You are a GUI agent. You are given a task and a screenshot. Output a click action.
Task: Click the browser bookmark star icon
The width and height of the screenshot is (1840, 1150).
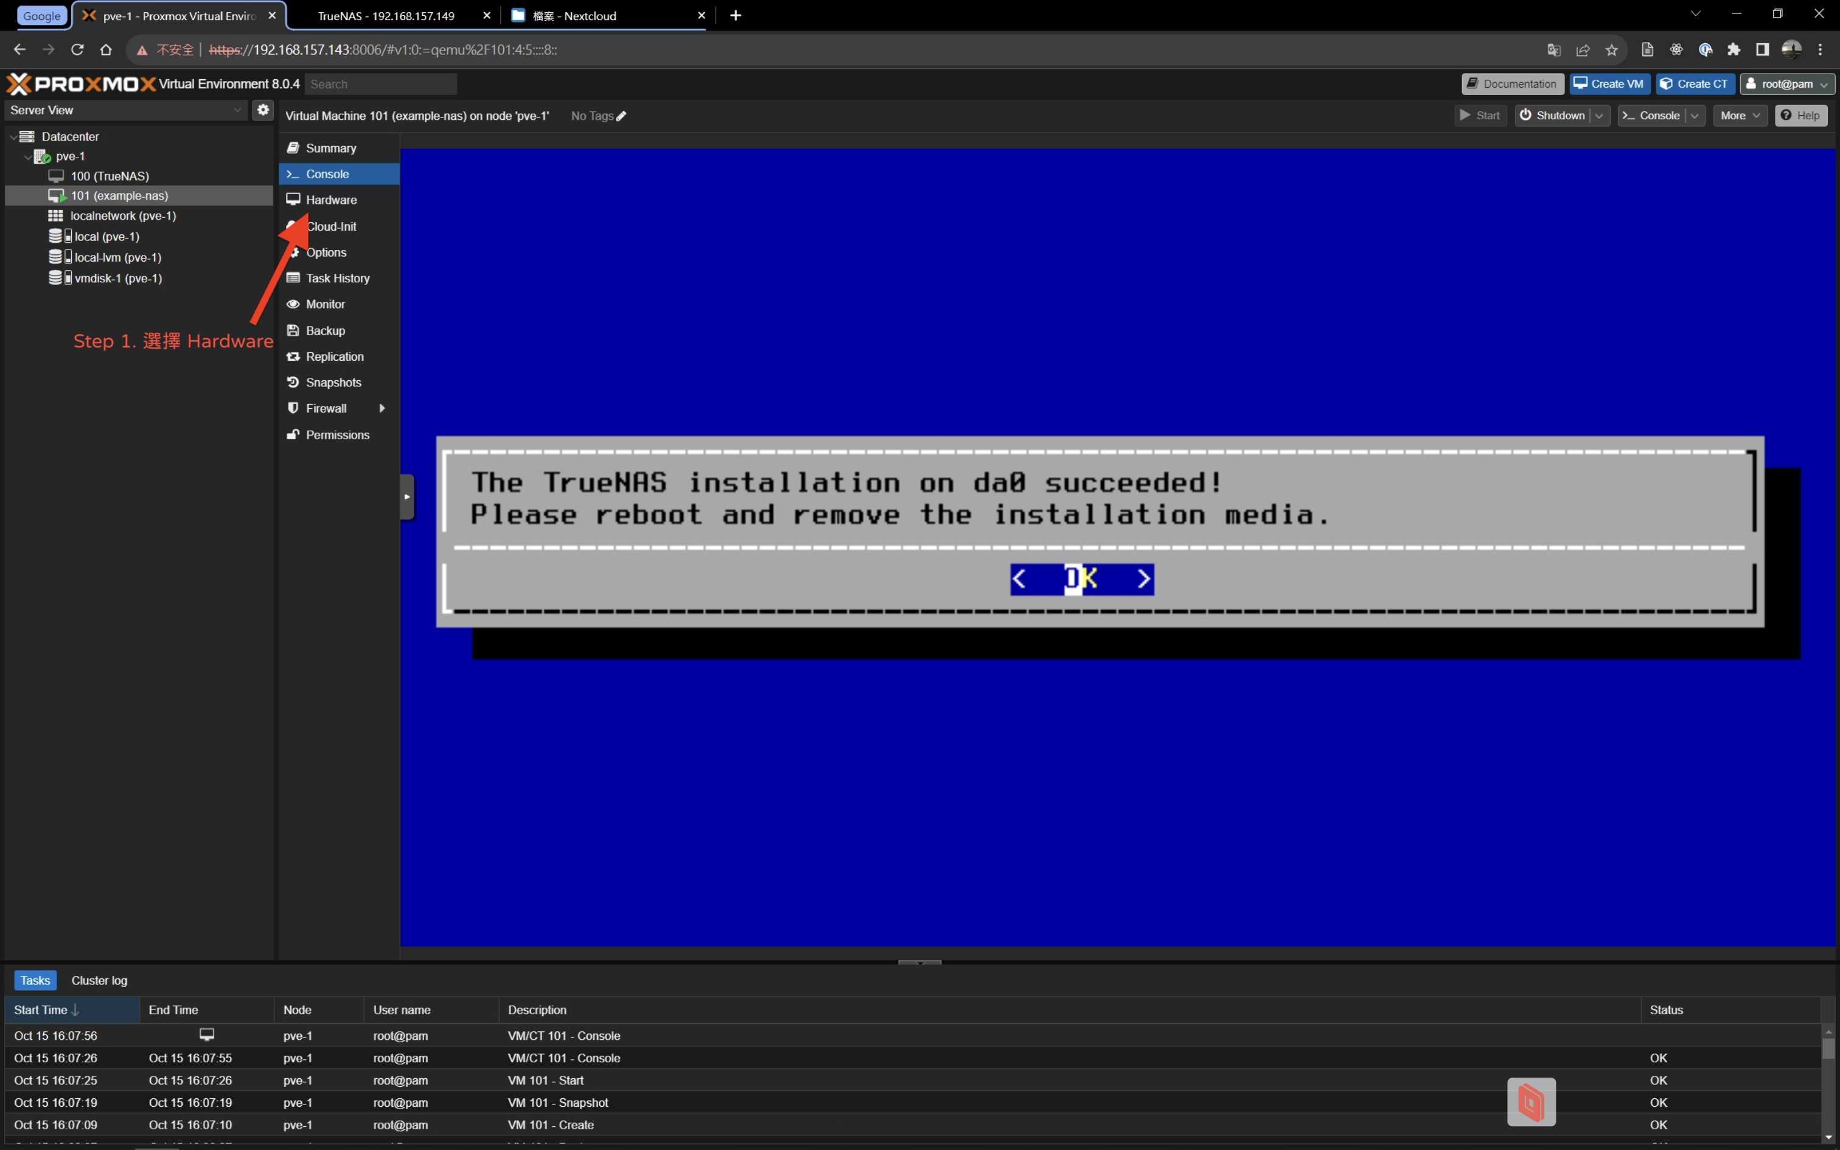pyautogui.click(x=1611, y=50)
